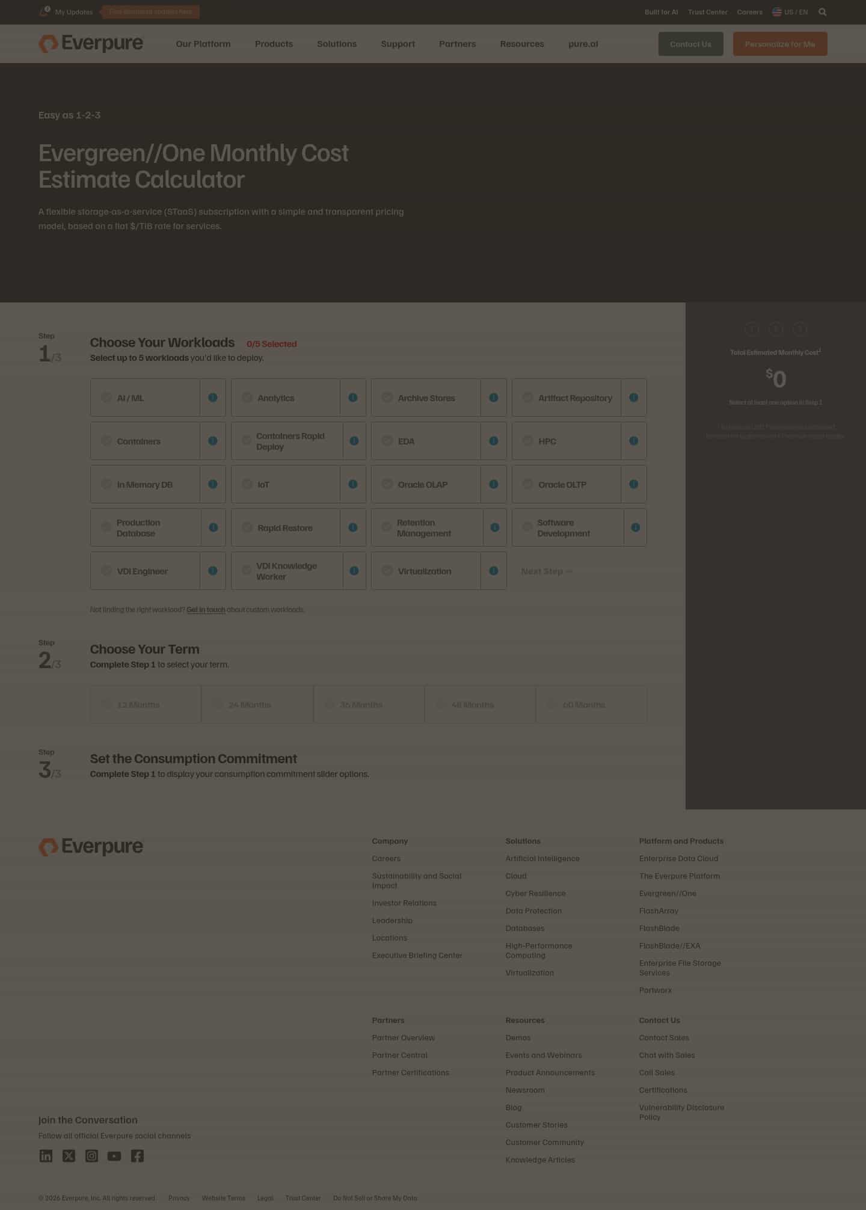Select the Analytics workload
The height and width of the screenshot is (1210, 866).
(286, 398)
